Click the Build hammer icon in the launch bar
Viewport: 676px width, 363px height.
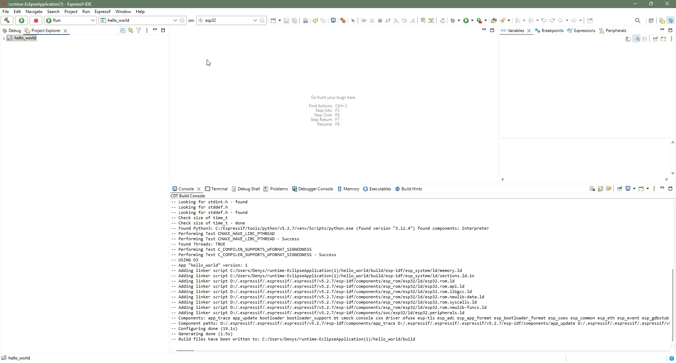pos(7,20)
